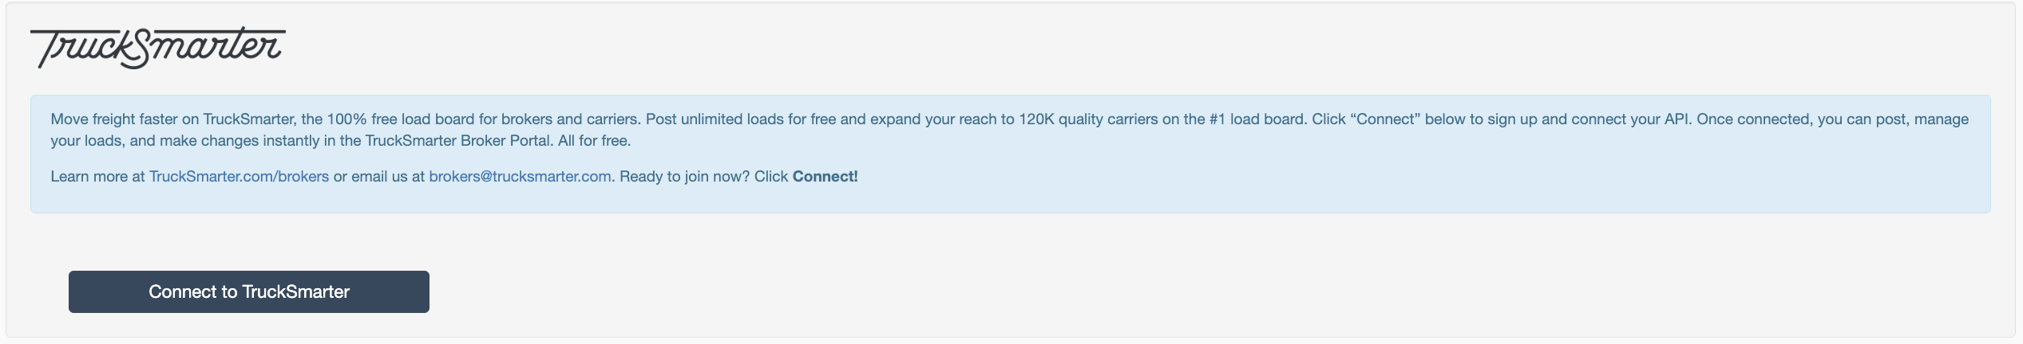
Task: Click the "100% free load board" phrase
Action: 401,119
